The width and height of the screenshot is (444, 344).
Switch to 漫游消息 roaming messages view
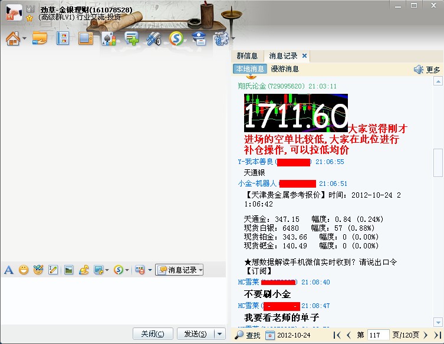click(285, 69)
